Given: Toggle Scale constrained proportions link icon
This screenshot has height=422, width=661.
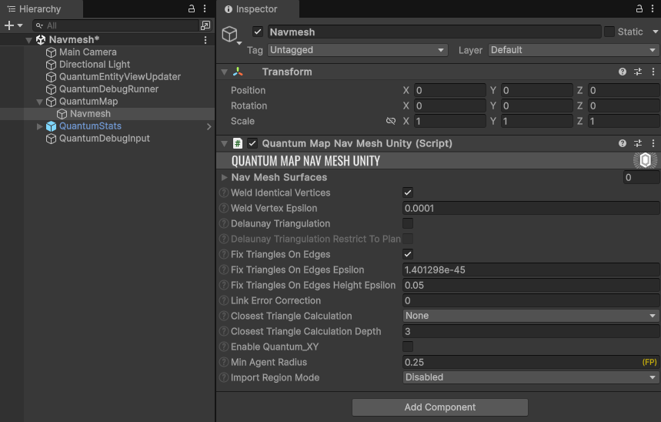Looking at the screenshot, I should click(391, 121).
